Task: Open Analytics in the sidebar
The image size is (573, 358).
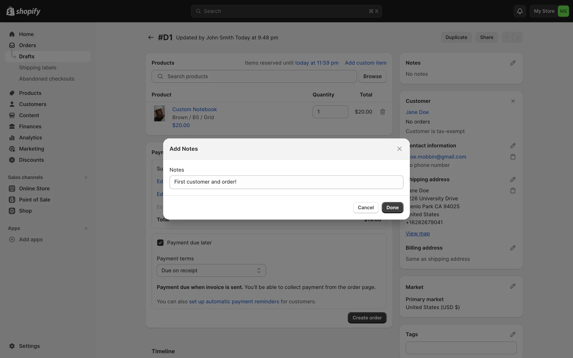Action: (x=30, y=138)
